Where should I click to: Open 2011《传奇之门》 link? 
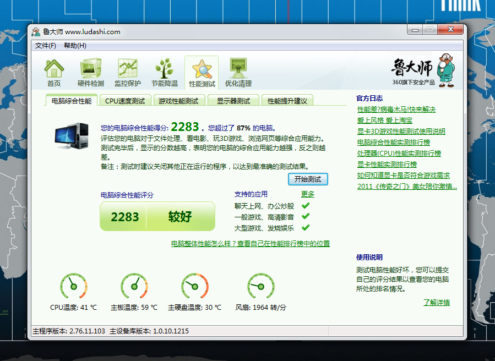point(407,187)
